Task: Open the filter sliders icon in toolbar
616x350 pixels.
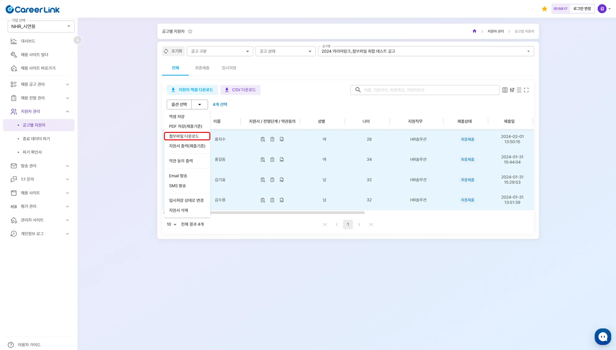Action: point(512,90)
